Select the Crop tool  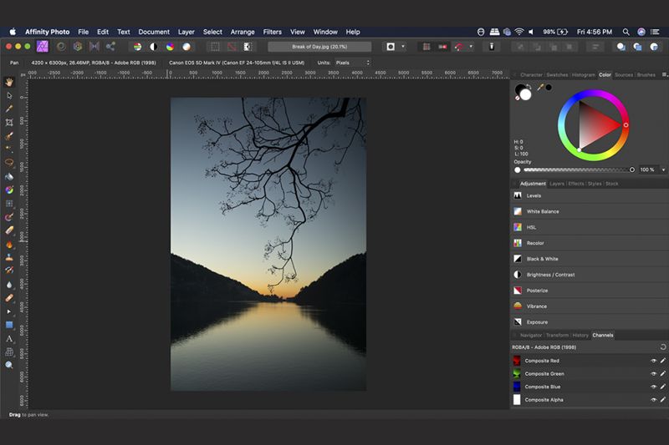pyautogui.click(x=9, y=123)
